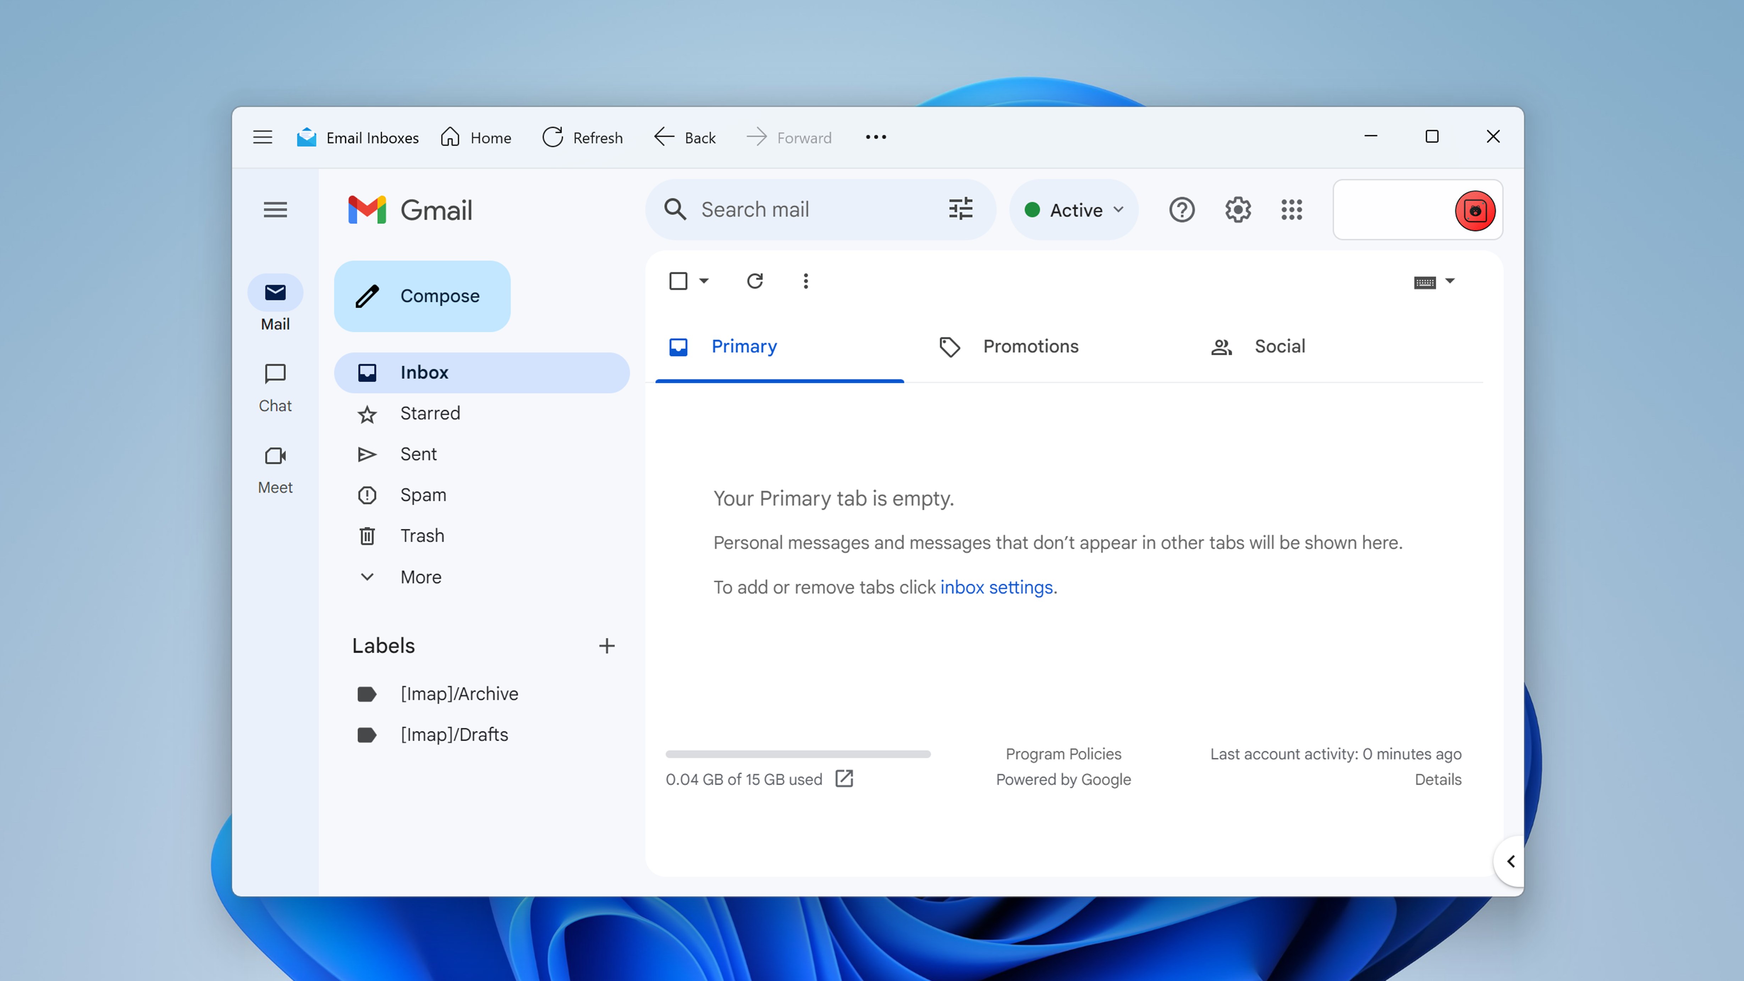Switch to the Social tab
This screenshot has height=981, width=1744.
[x=1279, y=347]
